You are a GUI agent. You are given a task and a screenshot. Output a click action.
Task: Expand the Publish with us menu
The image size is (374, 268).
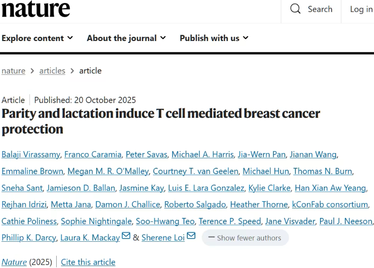pyautogui.click(x=214, y=38)
